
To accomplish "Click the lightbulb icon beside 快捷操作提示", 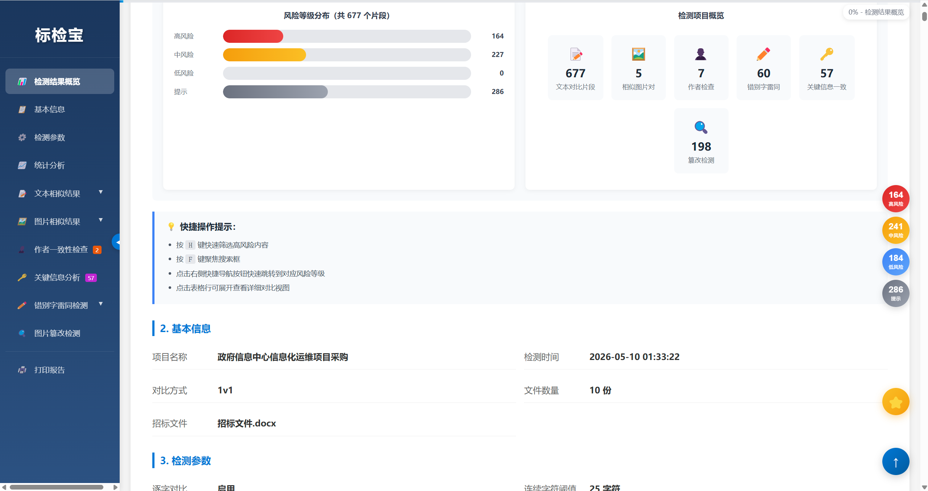I will tap(171, 227).
